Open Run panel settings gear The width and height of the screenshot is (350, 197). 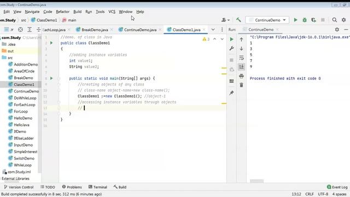coord(337,30)
